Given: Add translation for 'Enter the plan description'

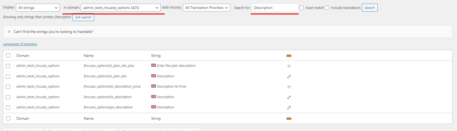Looking at the screenshot, I should [289, 66].
